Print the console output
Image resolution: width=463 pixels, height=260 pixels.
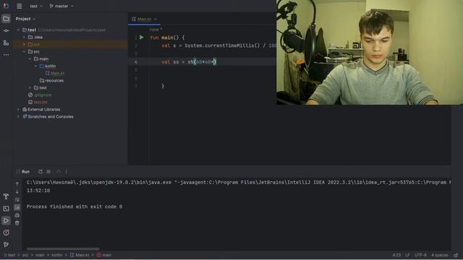tap(17, 215)
